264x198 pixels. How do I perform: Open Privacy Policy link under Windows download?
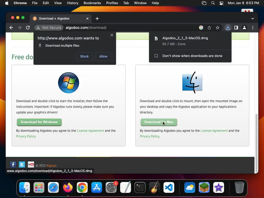pos(26,136)
